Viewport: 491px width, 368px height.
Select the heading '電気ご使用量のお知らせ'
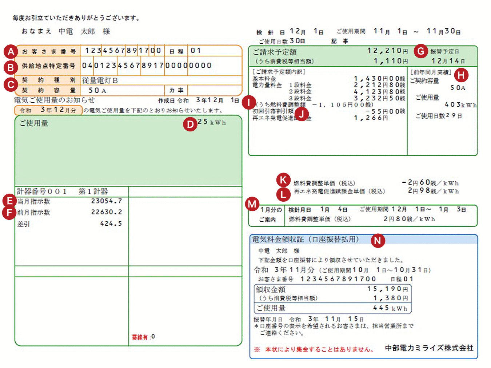[54, 100]
